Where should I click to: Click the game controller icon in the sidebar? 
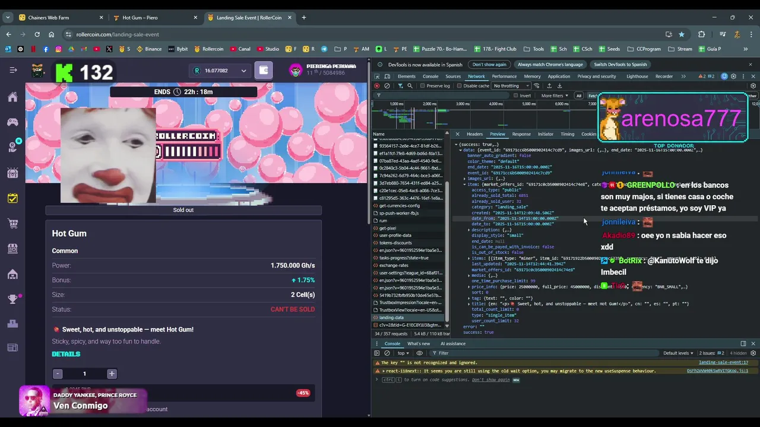click(x=12, y=122)
